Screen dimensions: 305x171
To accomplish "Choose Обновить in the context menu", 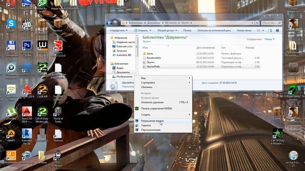I will point(163,87).
